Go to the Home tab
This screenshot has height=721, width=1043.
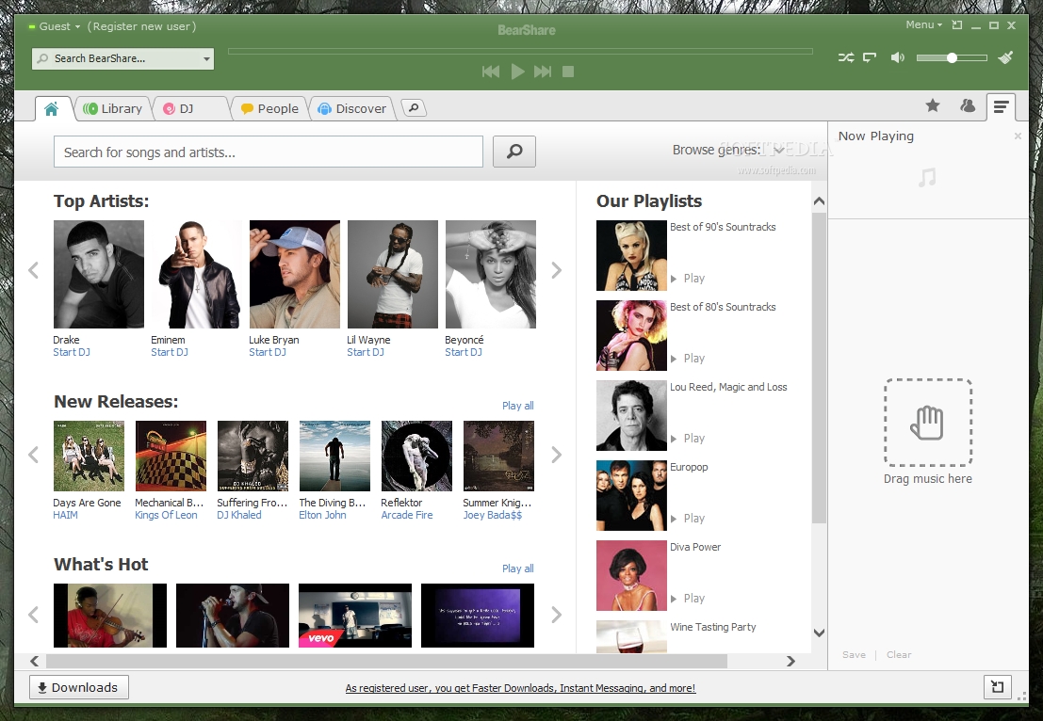pos(51,108)
